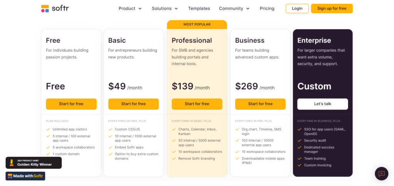Go to the Templates page
This screenshot has width=394, height=186.
[199, 8]
